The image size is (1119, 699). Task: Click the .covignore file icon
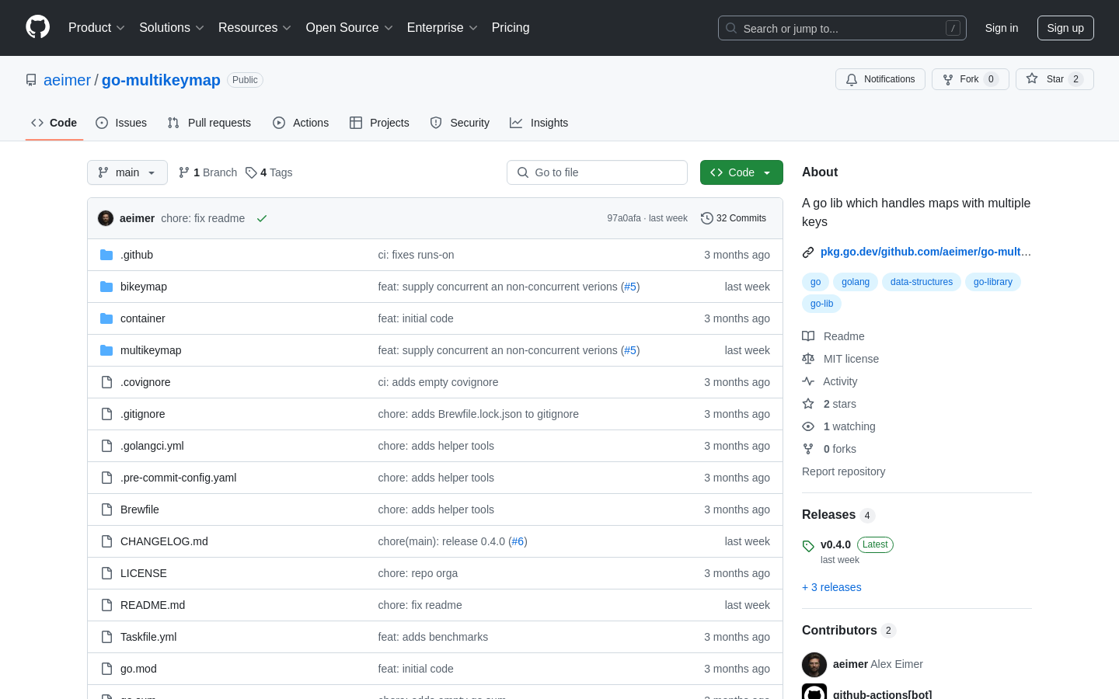tap(106, 382)
